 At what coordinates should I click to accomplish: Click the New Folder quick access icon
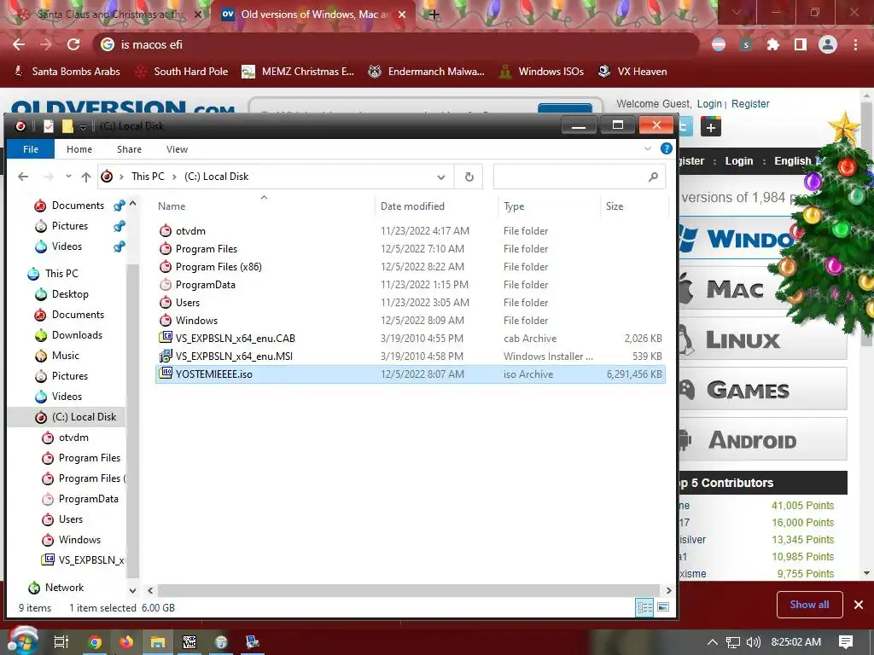(x=67, y=126)
